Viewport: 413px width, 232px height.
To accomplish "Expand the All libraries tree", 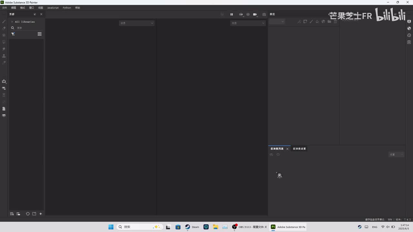I will tap(12, 22).
